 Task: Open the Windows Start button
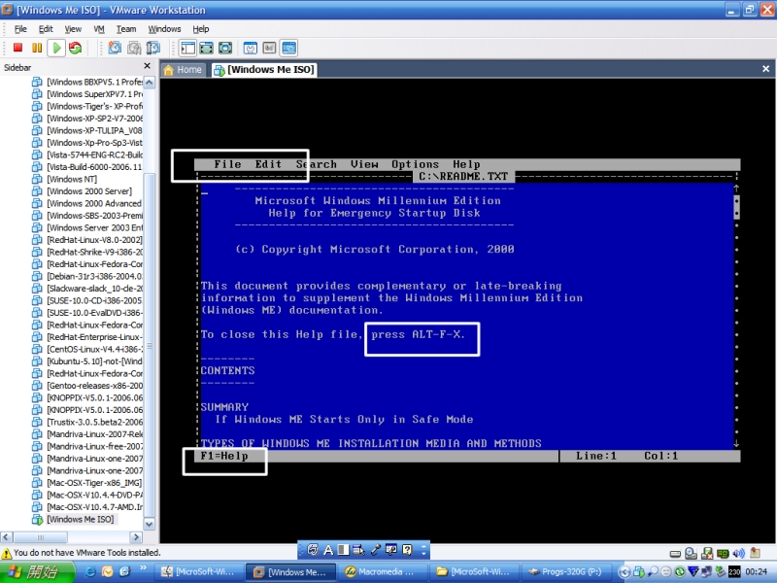pos(37,571)
